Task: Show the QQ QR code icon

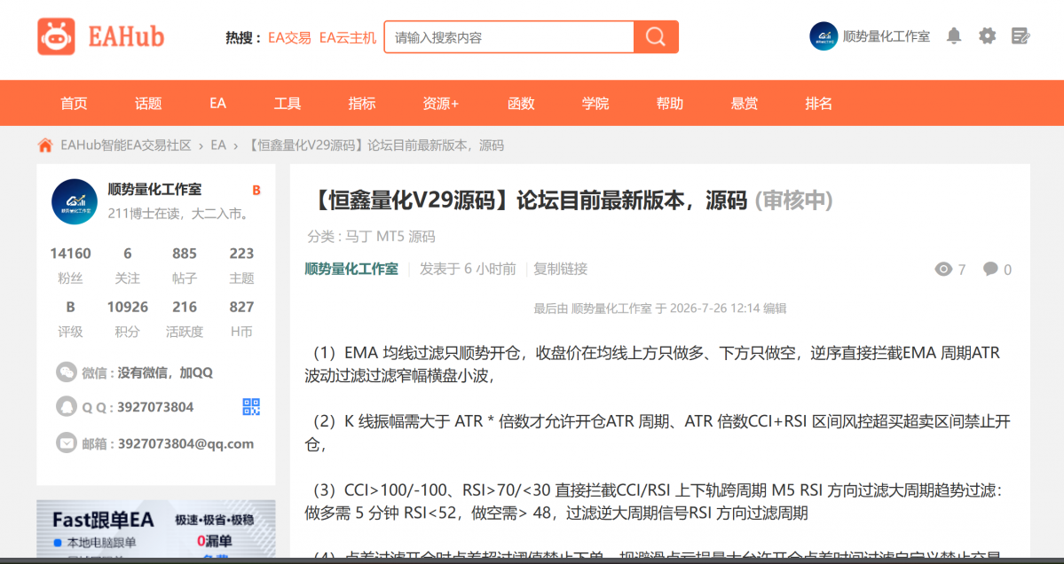Action: click(251, 407)
